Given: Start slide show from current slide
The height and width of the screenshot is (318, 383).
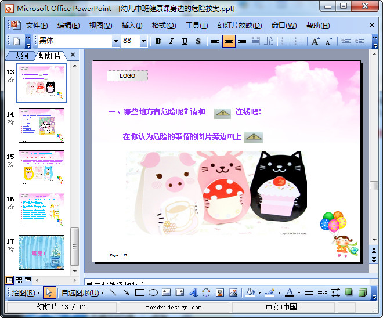Looking at the screenshot, I should [x=28, y=280].
